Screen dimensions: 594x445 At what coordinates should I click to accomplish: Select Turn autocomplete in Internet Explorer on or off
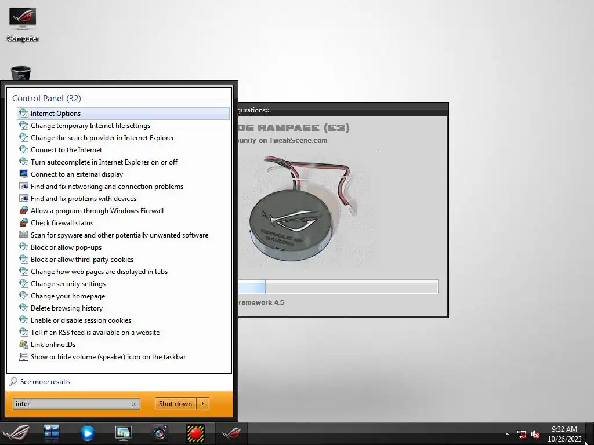123,162
